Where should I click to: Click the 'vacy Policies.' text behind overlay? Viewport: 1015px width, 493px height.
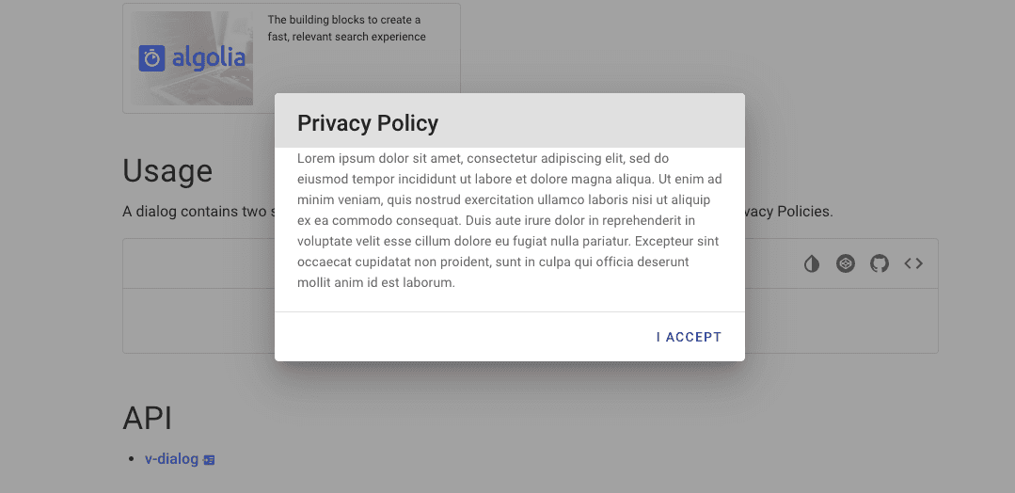pos(789,212)
